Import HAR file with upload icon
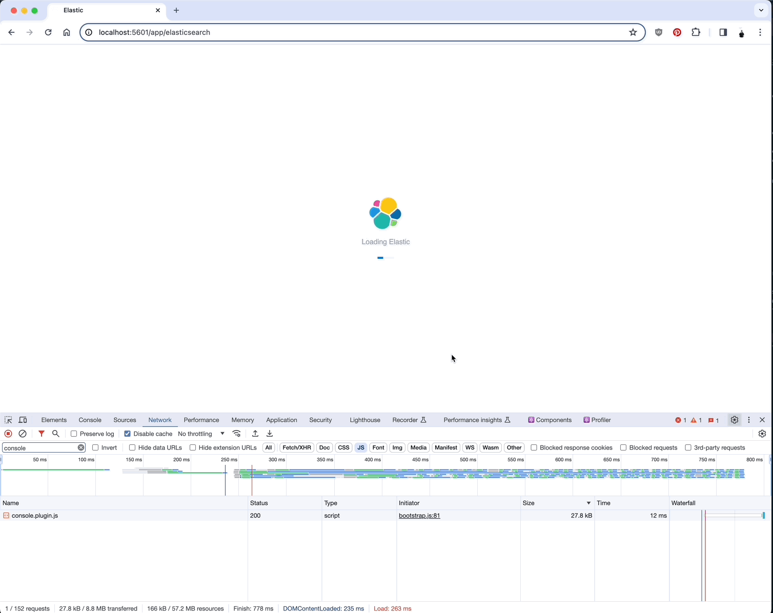Screen dimensions: 773x613 (255, 434)
